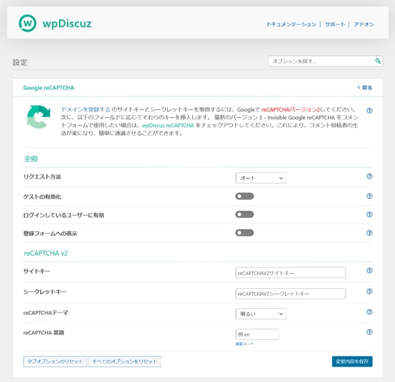This screenshot has height=382, width=395.
Task: Click the 設定 page title
Action: pyautogui.click(x=20, y=62)
